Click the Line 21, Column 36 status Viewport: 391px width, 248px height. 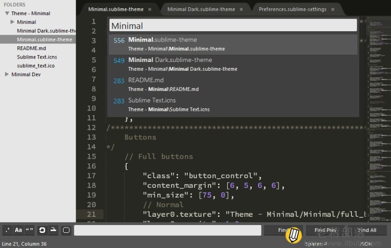pos(24,244)
